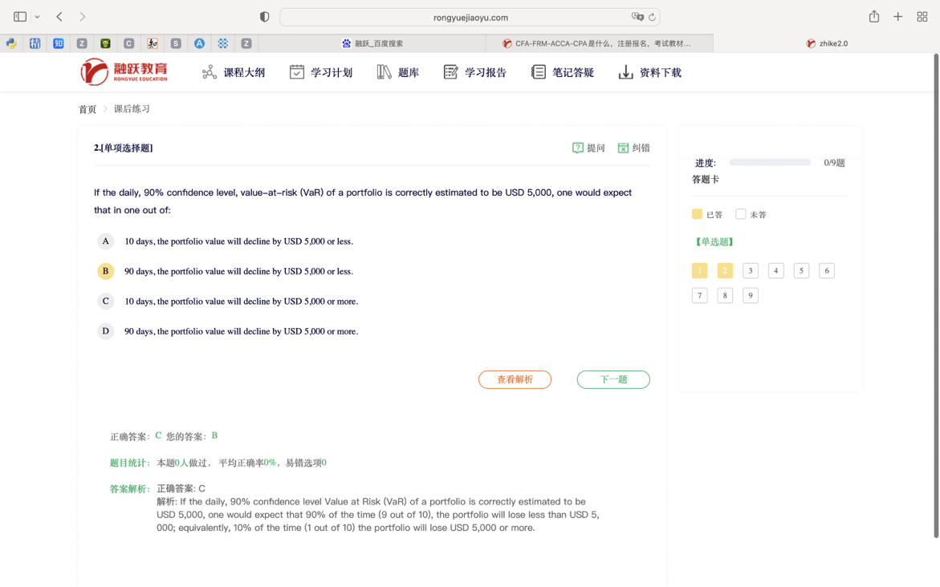Click the 提问 question icon
This screenshot has height=587, width=940.
coord(577,148)
